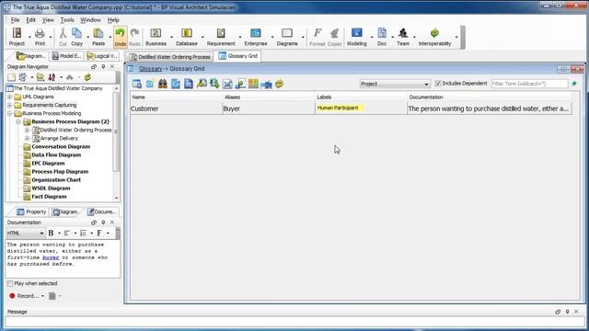Open the View menu

click(48, 20)
